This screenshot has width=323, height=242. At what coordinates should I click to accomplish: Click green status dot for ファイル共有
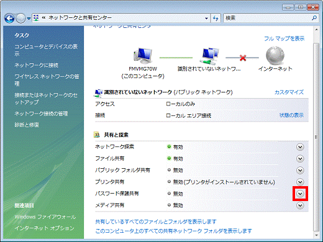pyautogui.click(x=169, y=158)
